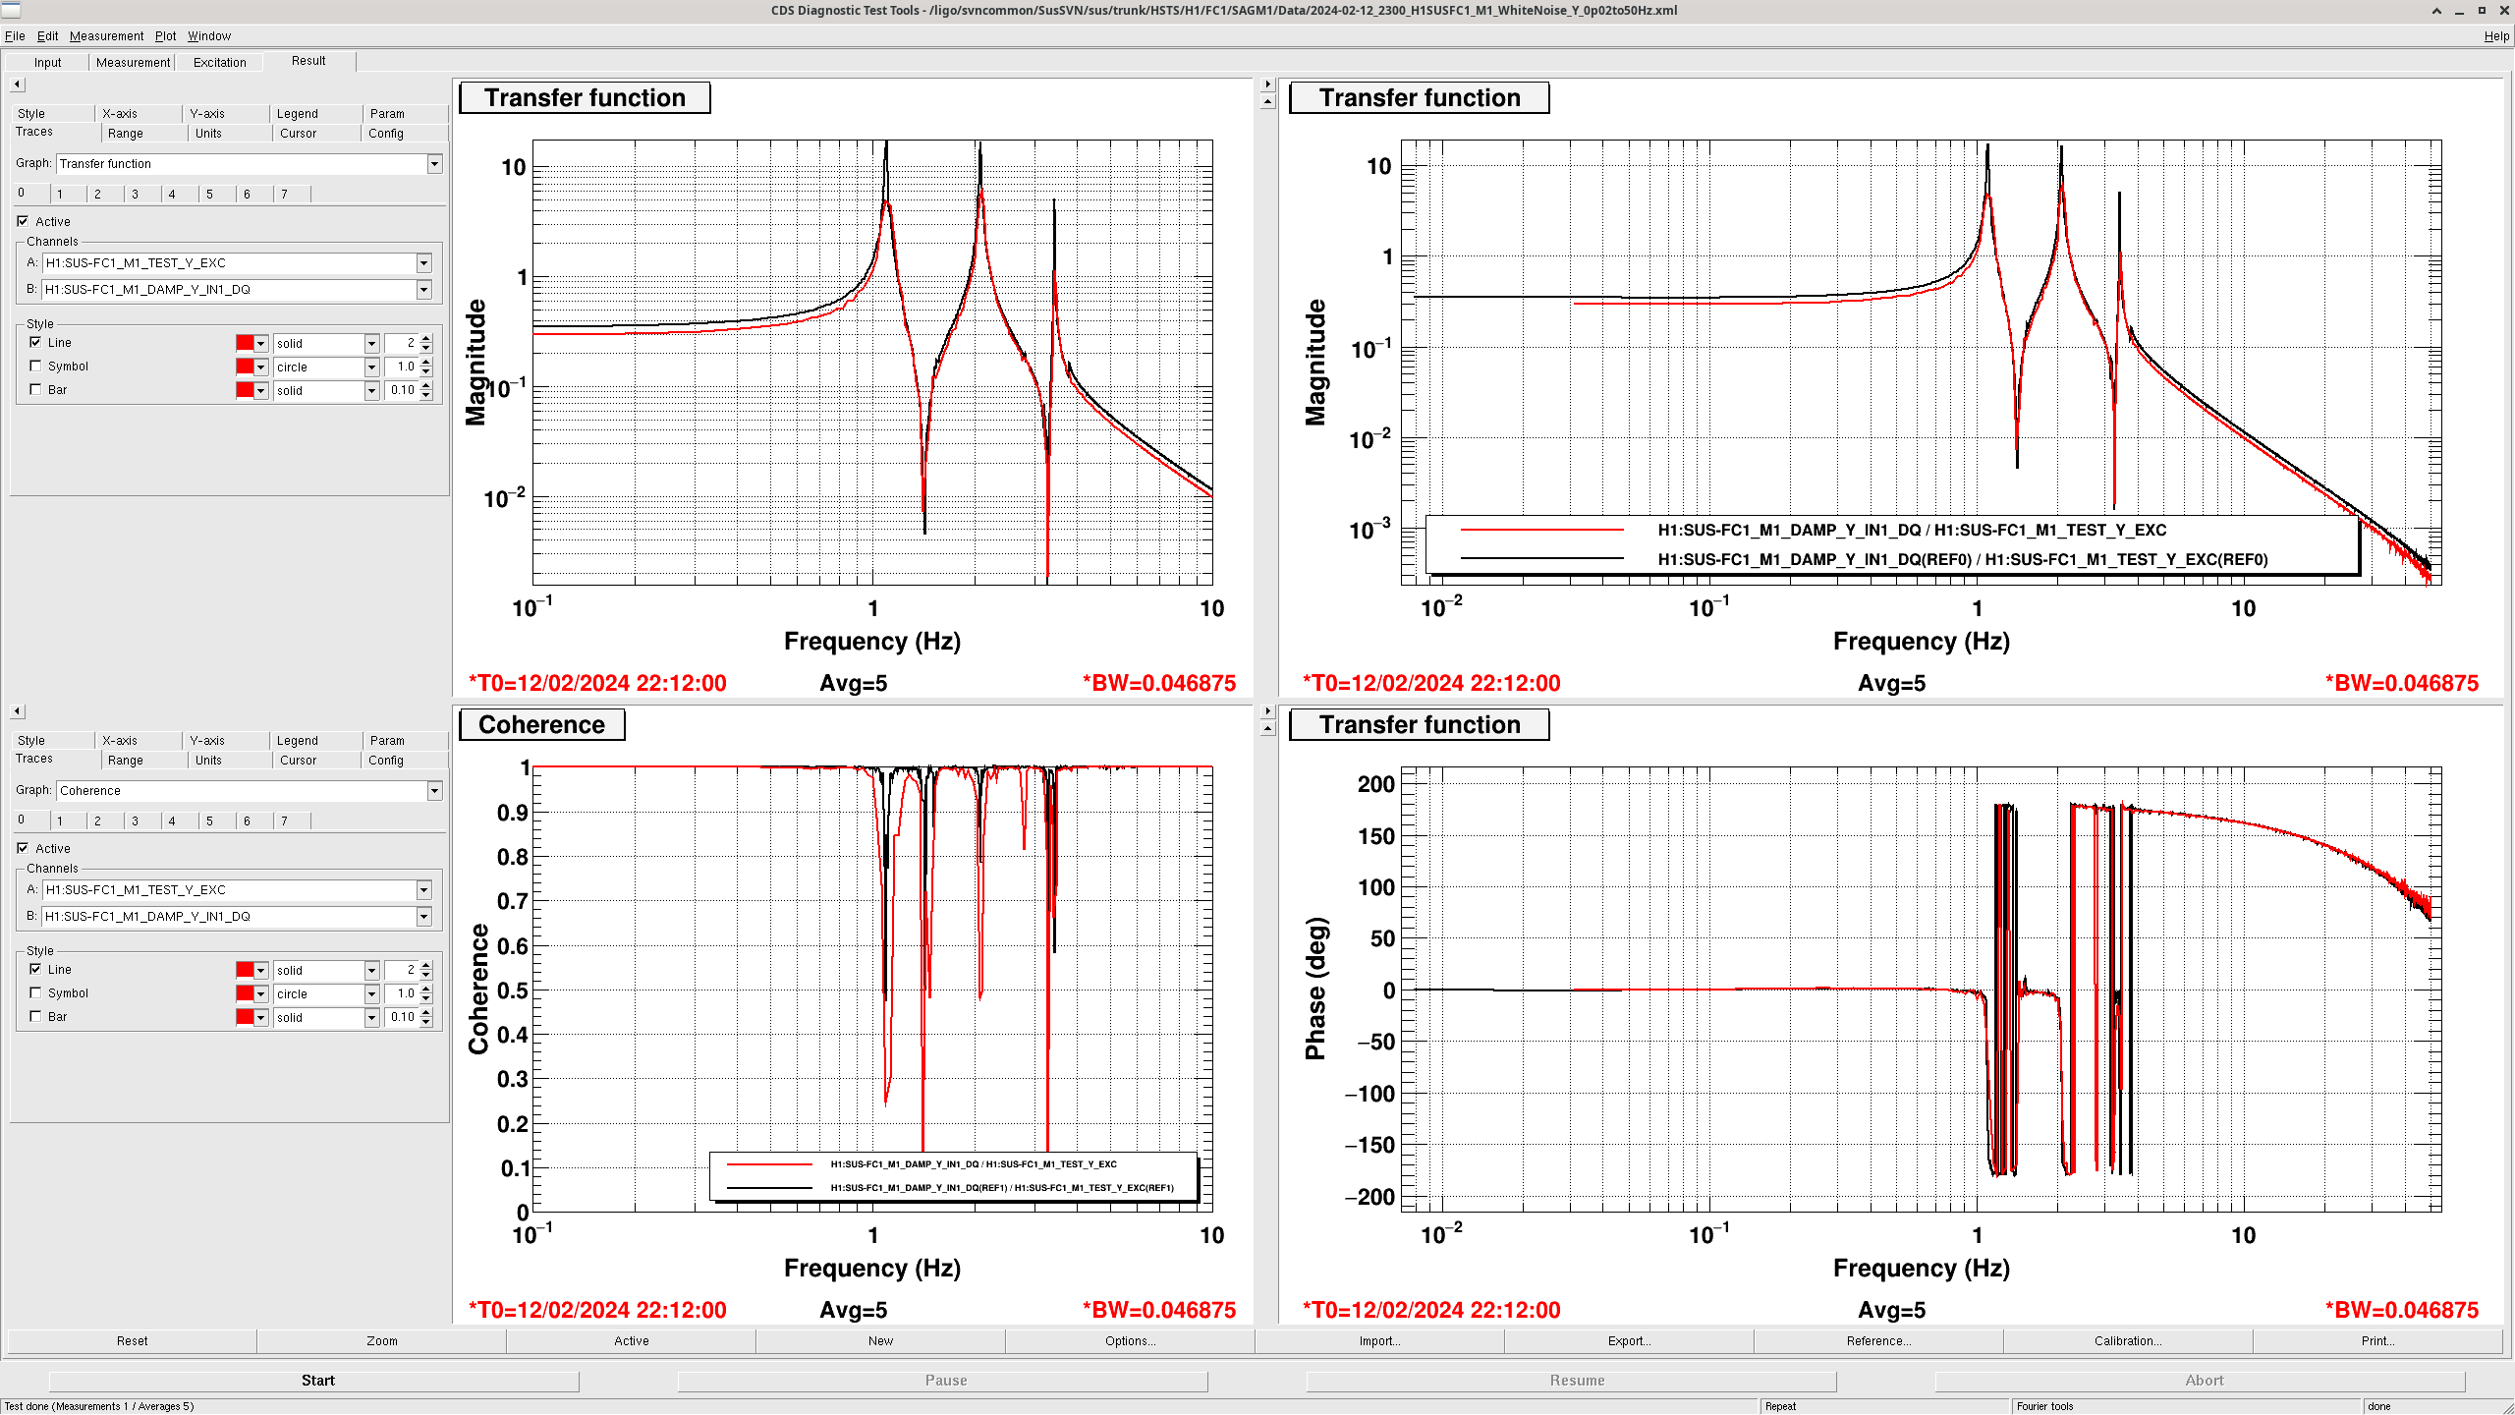Enable Bar checkbox in Coherence style section
Image resolution: width=2515 pixels, height=1415 pixels.
(35, 1016)
